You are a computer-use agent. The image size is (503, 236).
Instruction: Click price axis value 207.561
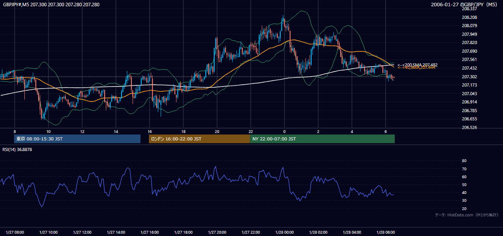tap(469, 59)
